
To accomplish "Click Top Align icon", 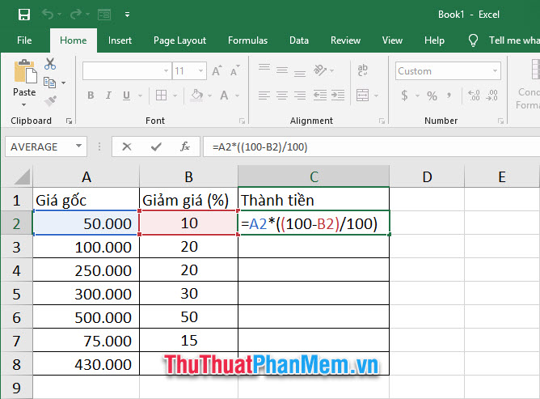I will click(x=264, y=69).
